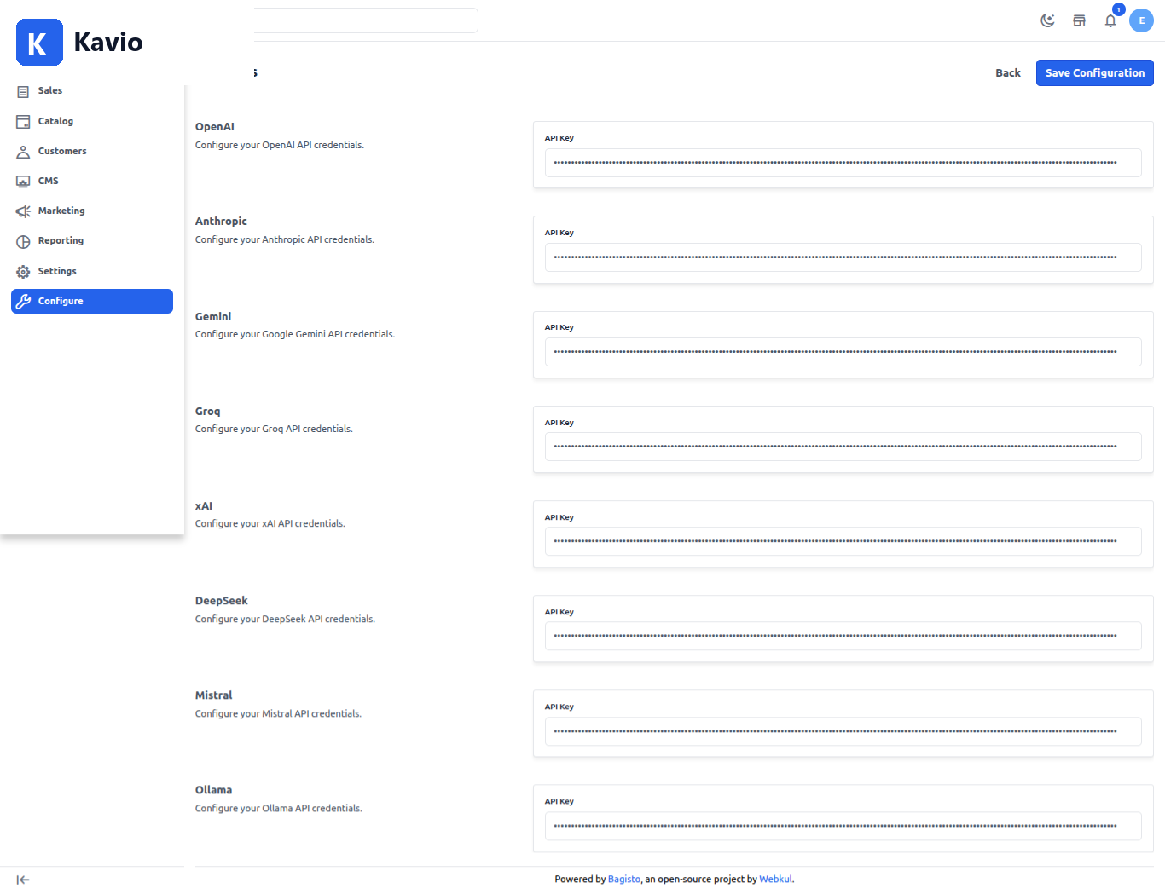Select the Catalog menu item
Image resolution: width=1165 pixels, height=894 pixels.
click(92, 121)
